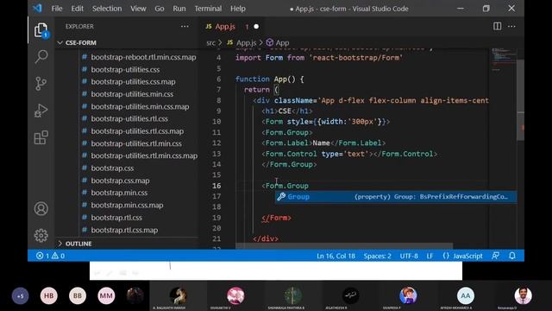This screenshot has height=311, width=552.
Task: Open the Edit menu
Action: [x=77, y=9]
